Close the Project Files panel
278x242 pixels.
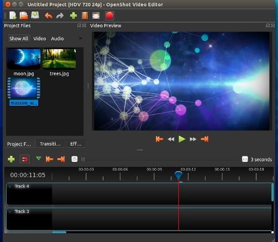84,26
